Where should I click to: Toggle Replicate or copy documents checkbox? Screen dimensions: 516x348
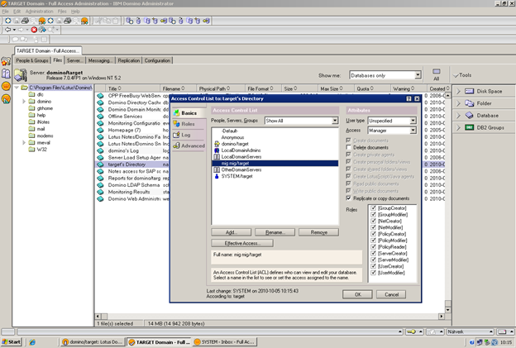[x=348, y=198]
